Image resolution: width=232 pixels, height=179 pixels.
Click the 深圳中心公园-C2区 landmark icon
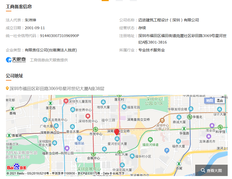[162, 120]
